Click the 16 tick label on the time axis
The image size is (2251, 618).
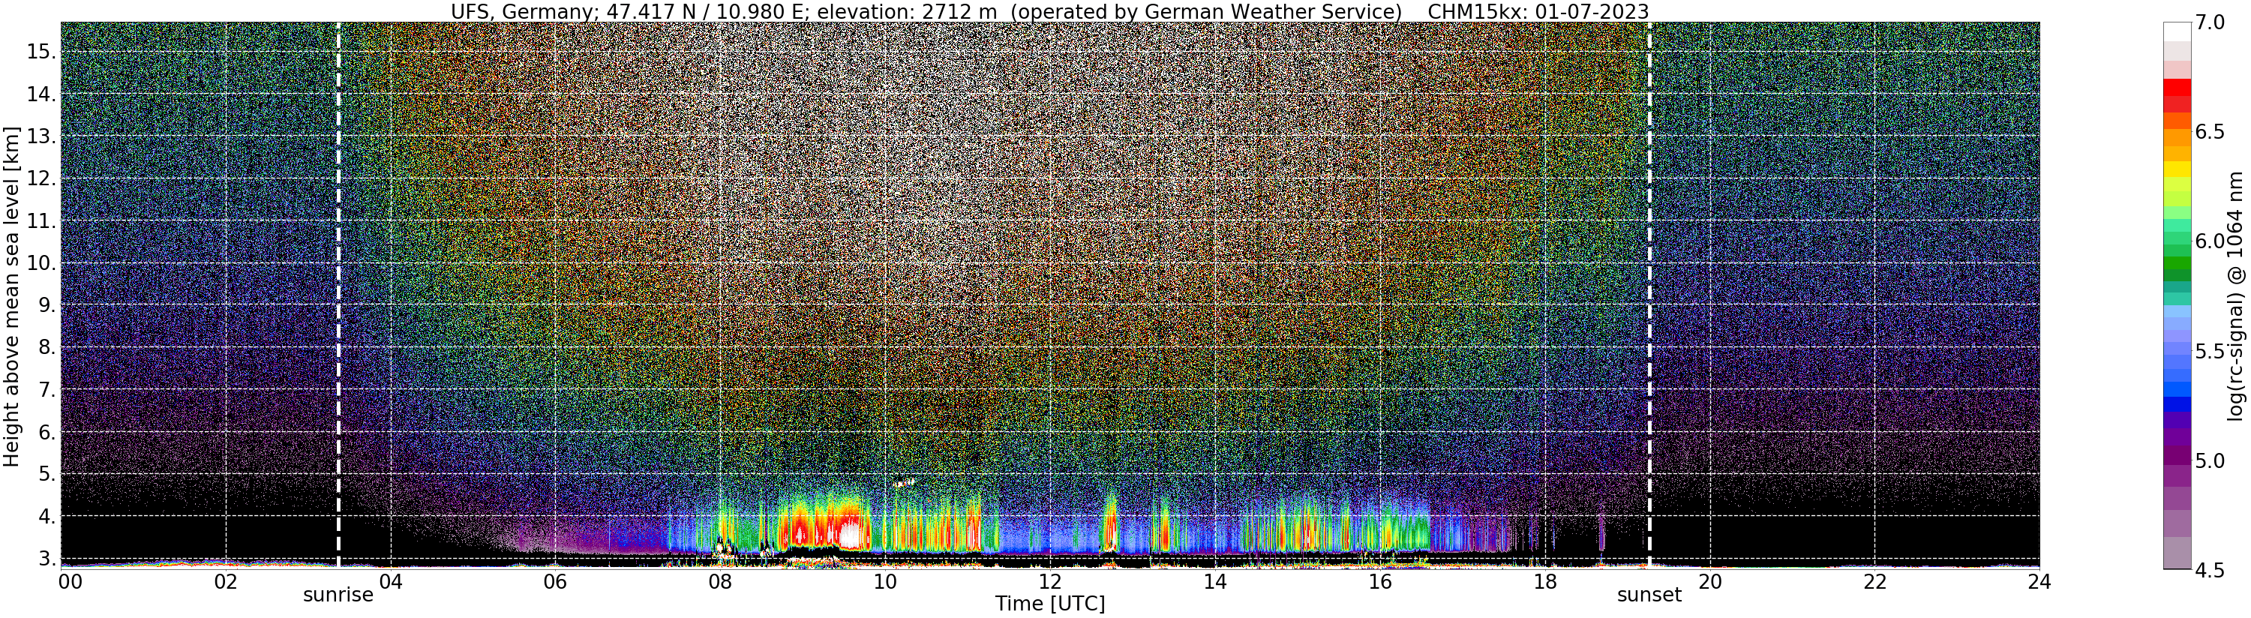tap(1380, 581)
